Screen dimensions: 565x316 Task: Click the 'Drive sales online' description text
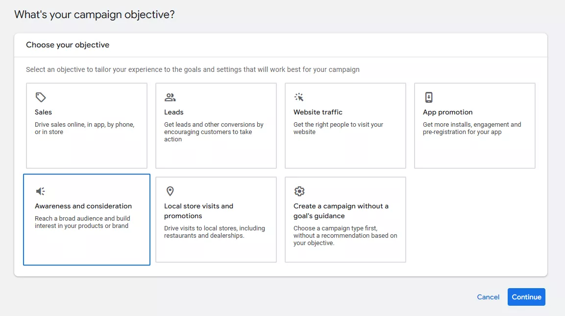84,128
